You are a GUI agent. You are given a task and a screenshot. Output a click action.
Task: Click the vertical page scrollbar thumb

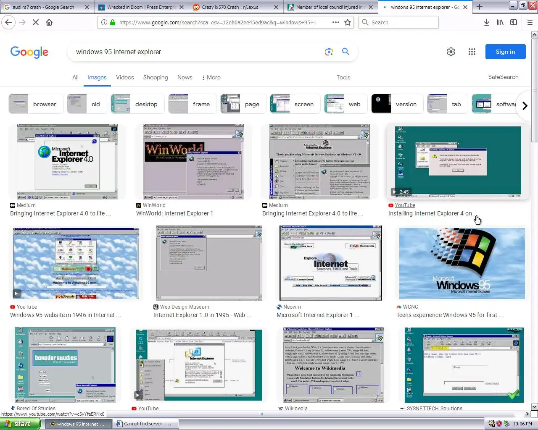534,90
